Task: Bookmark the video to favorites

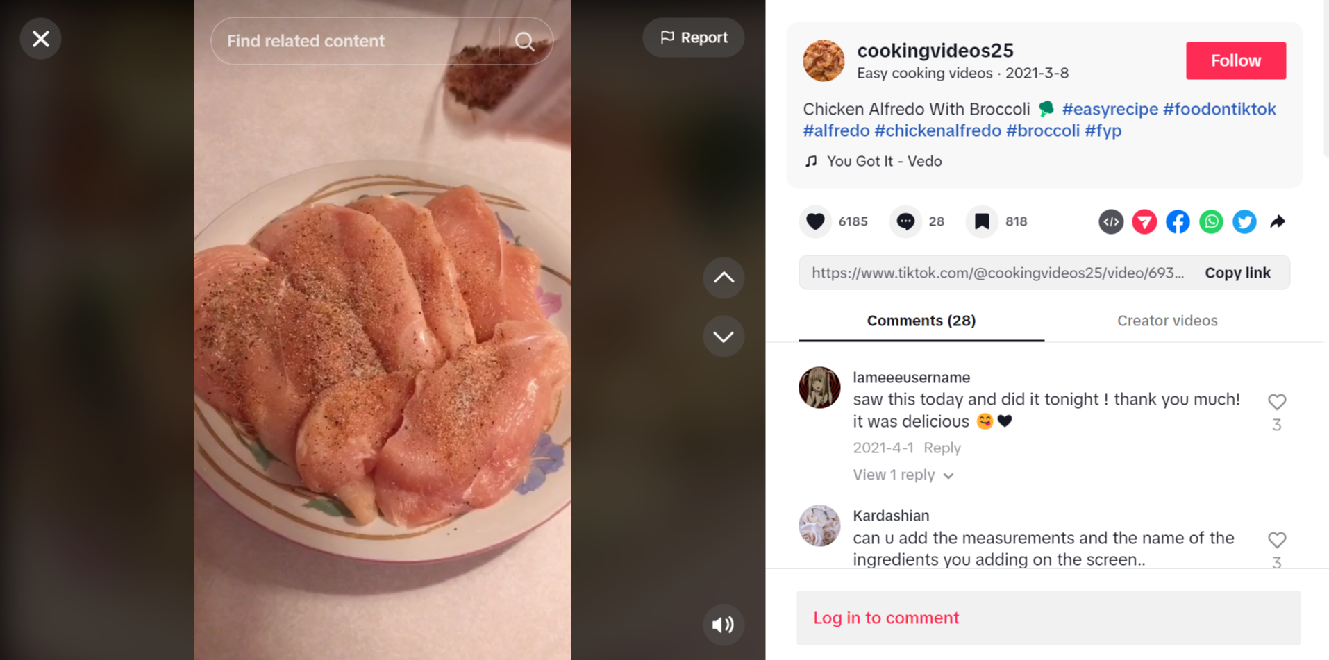Action: coord(982,222)
